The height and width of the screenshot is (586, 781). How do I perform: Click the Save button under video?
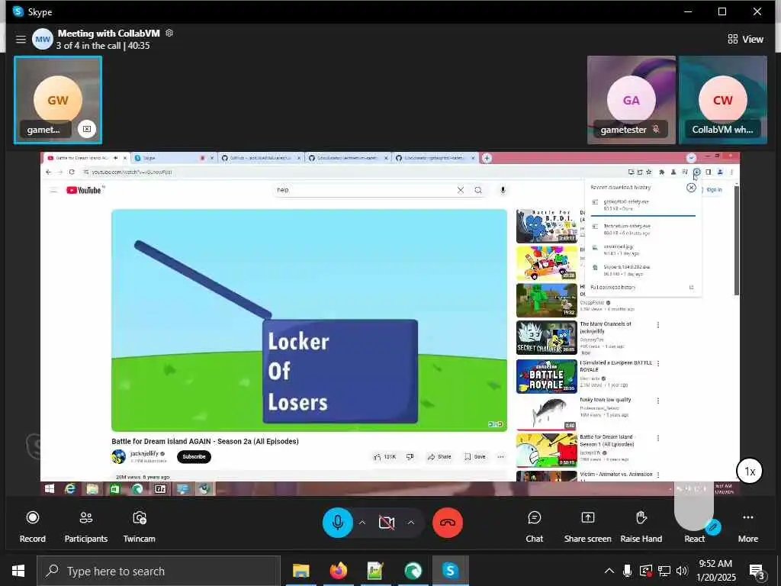click(x=474, y=456)
